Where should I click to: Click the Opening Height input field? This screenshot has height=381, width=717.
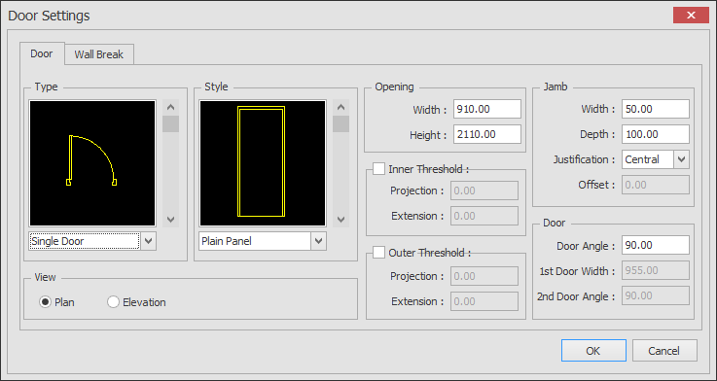pyautogui.click(x=487, y=134)
